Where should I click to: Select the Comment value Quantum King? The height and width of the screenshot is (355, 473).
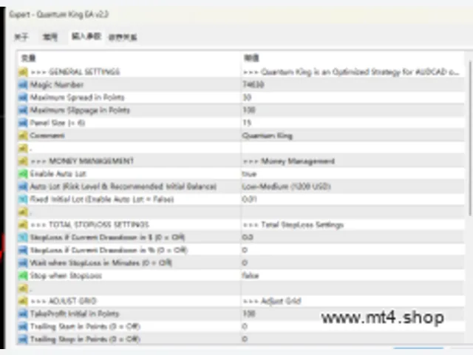(268, 136)
